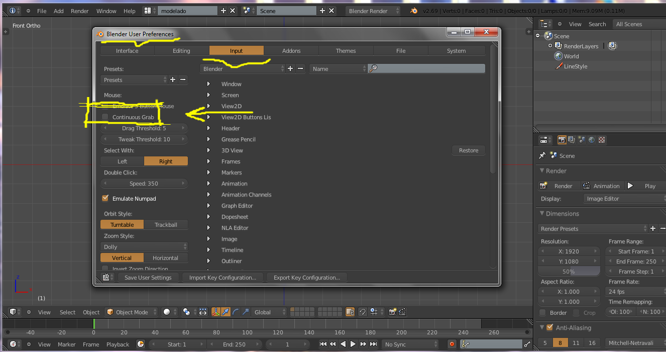Image resolution: width=666 pixels, height=352 pixels.
Task: Pin the properties context with the pin icon
Action: pyautogui.click(x=542, y=155)
